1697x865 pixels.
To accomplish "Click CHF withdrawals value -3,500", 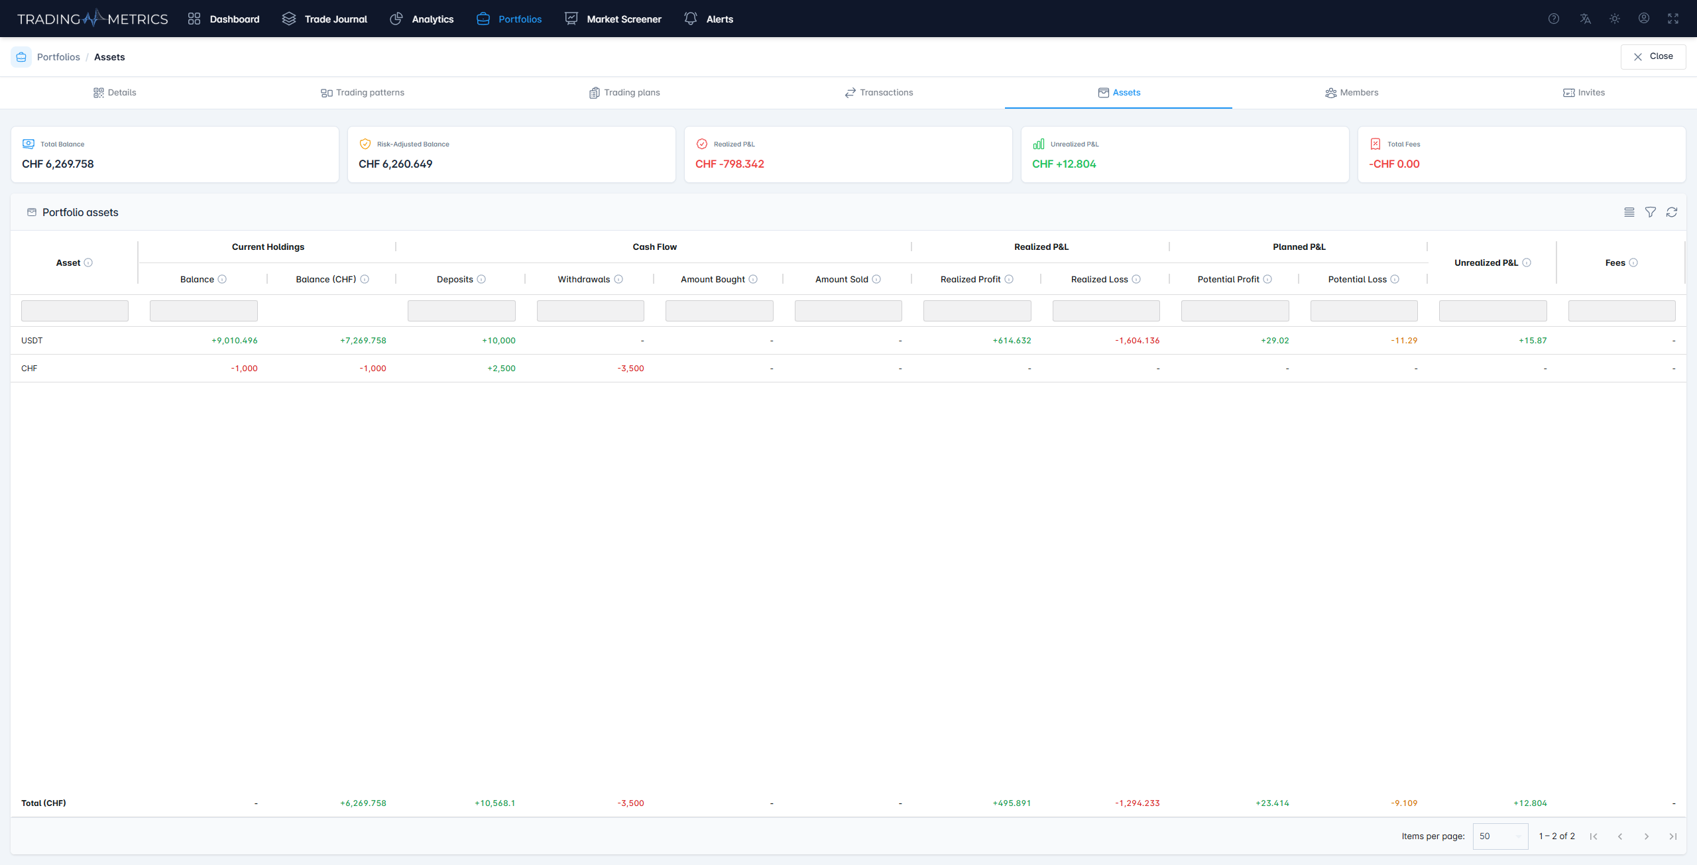I will tap(630, 369).
